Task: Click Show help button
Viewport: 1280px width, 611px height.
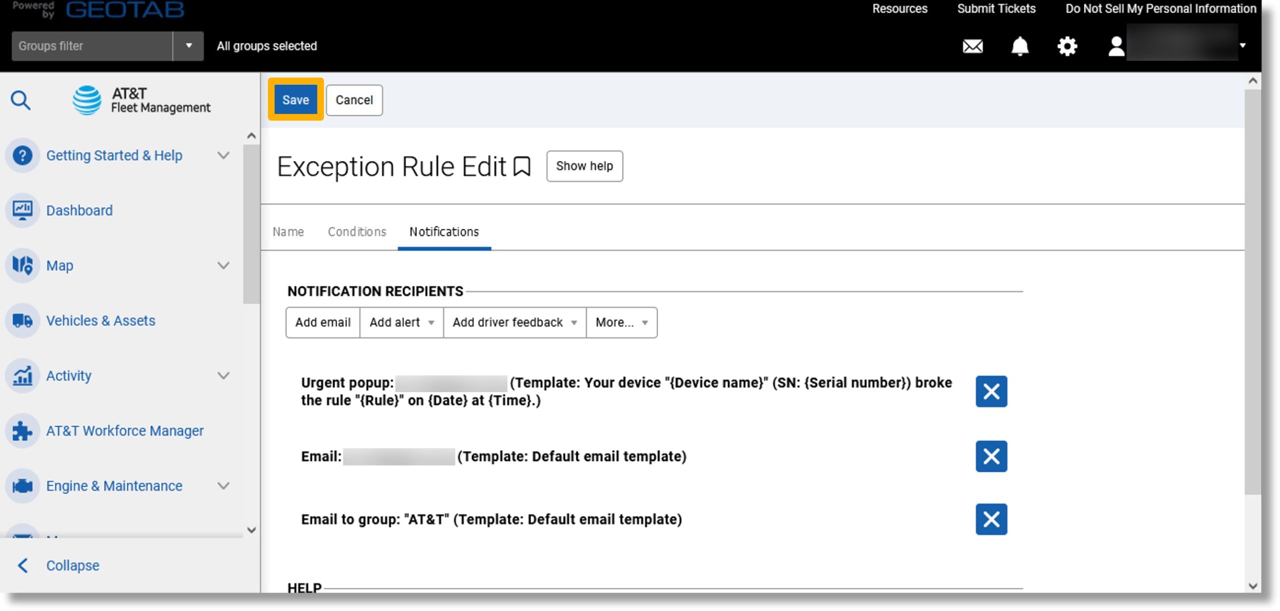Action: [x=584, y=165]
